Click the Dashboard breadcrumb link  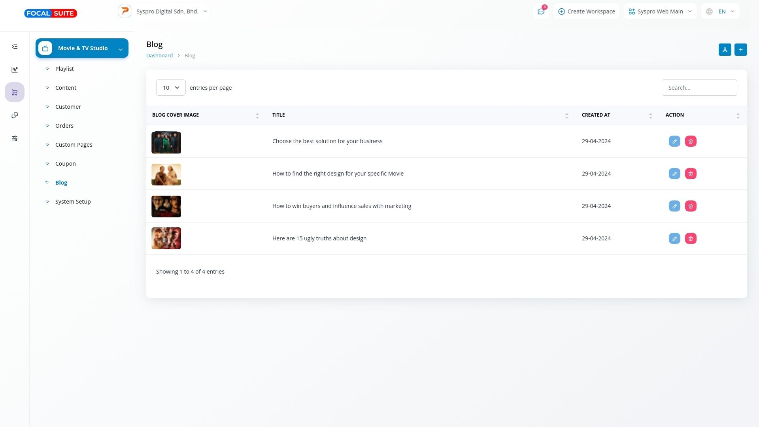[159, 56]
